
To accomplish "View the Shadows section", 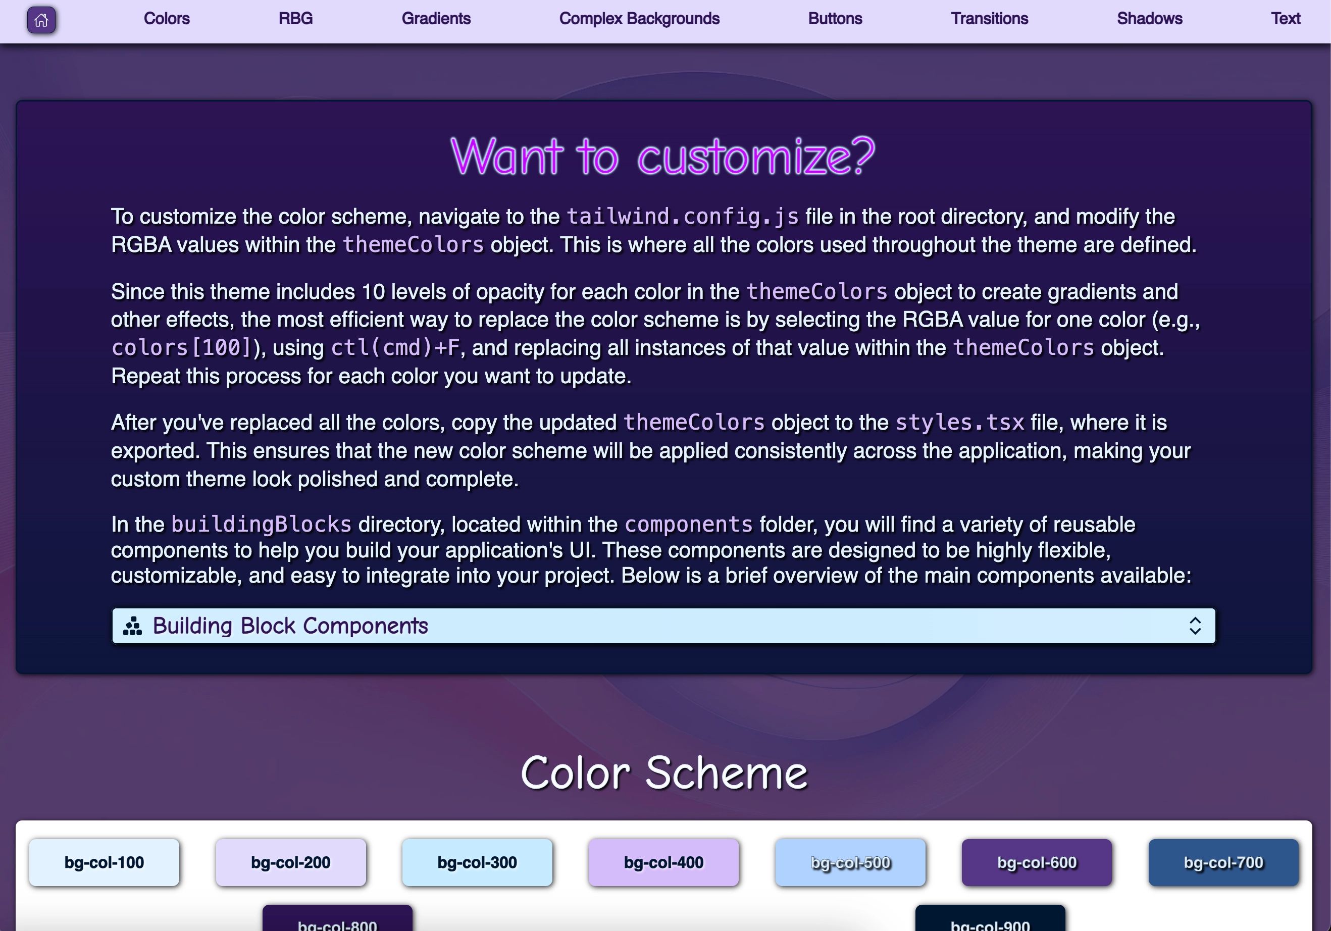I will [1149, 19].
